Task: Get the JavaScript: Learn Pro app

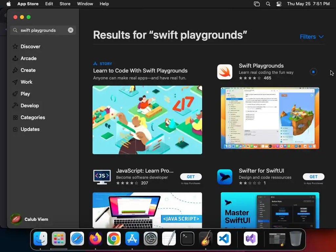Action: pyautogui.click(x=191, y=177)
